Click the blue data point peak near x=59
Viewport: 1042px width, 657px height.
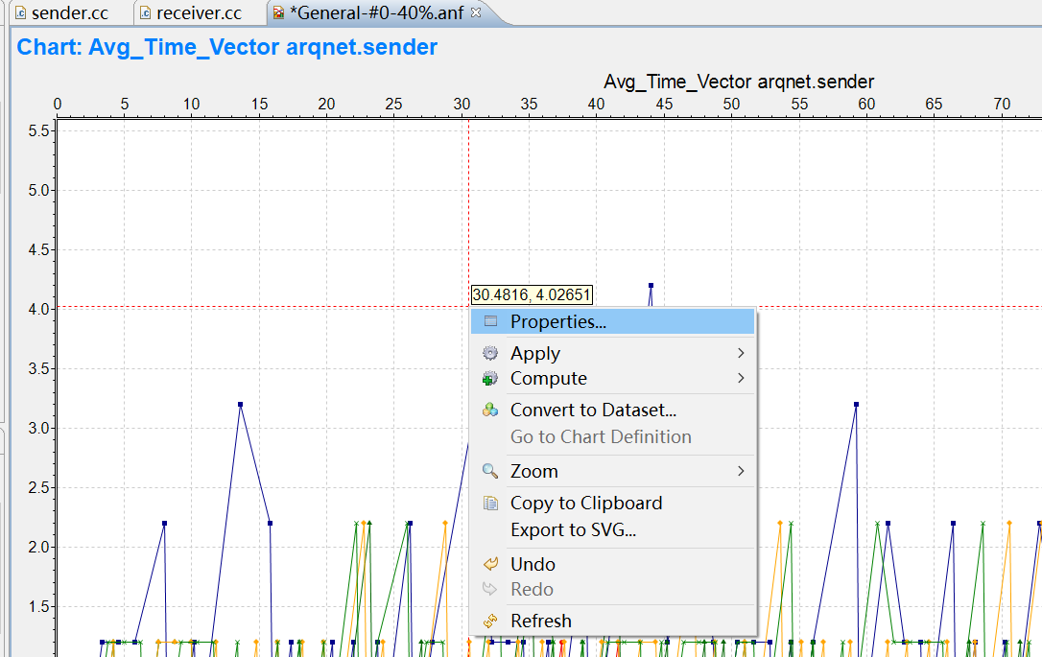[856, 405]
